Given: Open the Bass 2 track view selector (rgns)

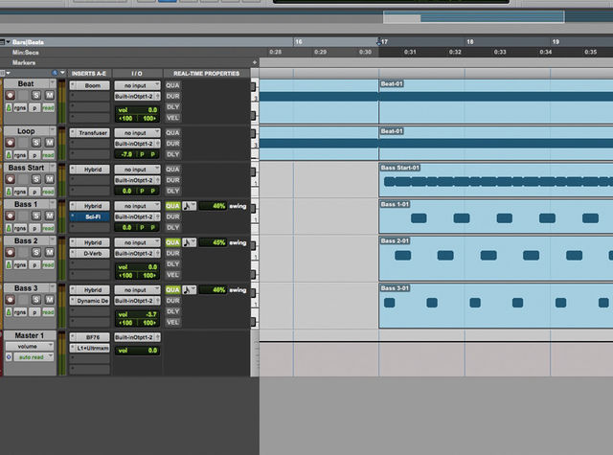Looking at the screenshot, I should point(20,265).
